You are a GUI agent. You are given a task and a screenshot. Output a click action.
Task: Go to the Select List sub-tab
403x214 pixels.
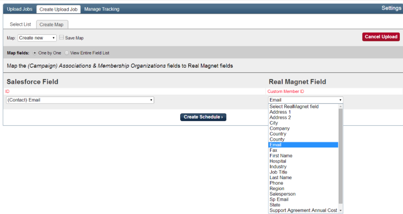[x=20, y=24]
